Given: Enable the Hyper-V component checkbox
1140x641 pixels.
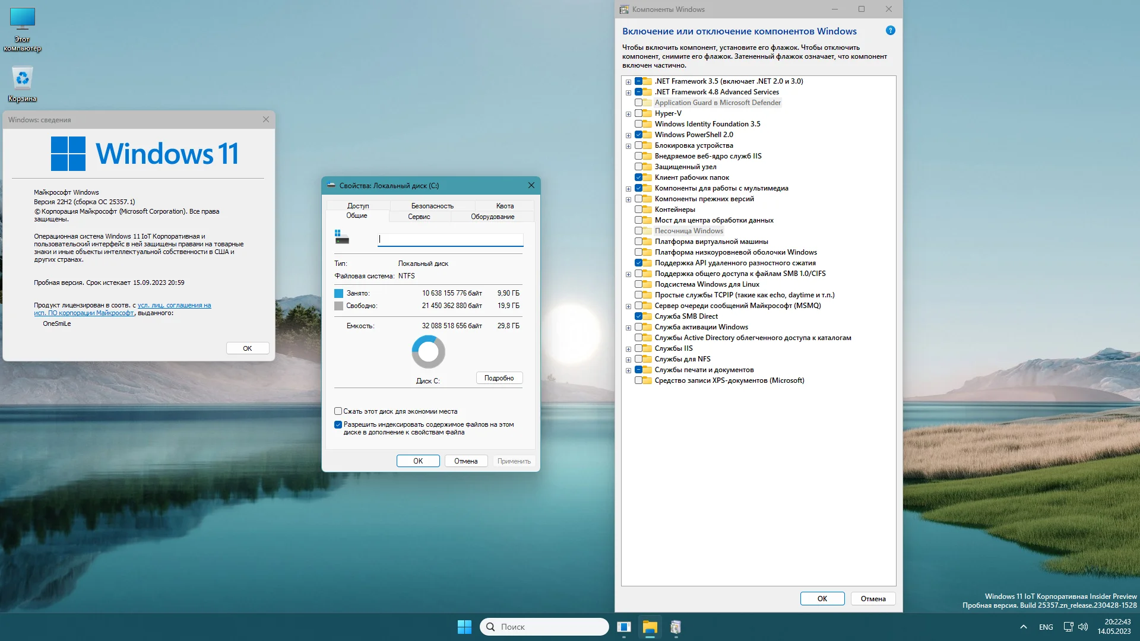Looking at the screenshot, I should (x=639, y=113).
